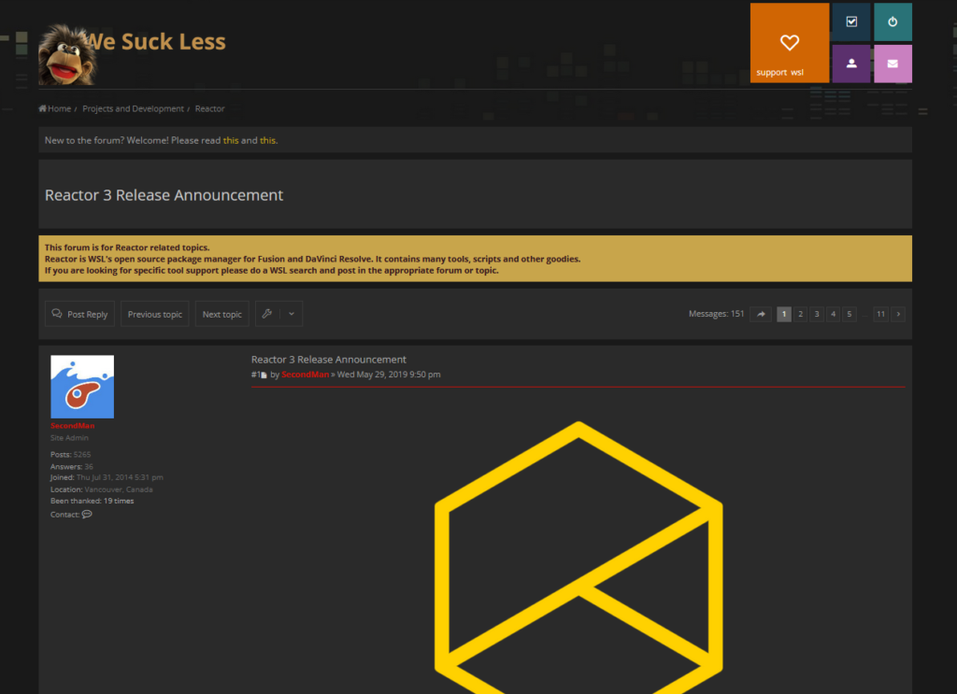957x694 pixels.
Task: Go to the Home breadcrumb
Action: [x=55, y=108]
